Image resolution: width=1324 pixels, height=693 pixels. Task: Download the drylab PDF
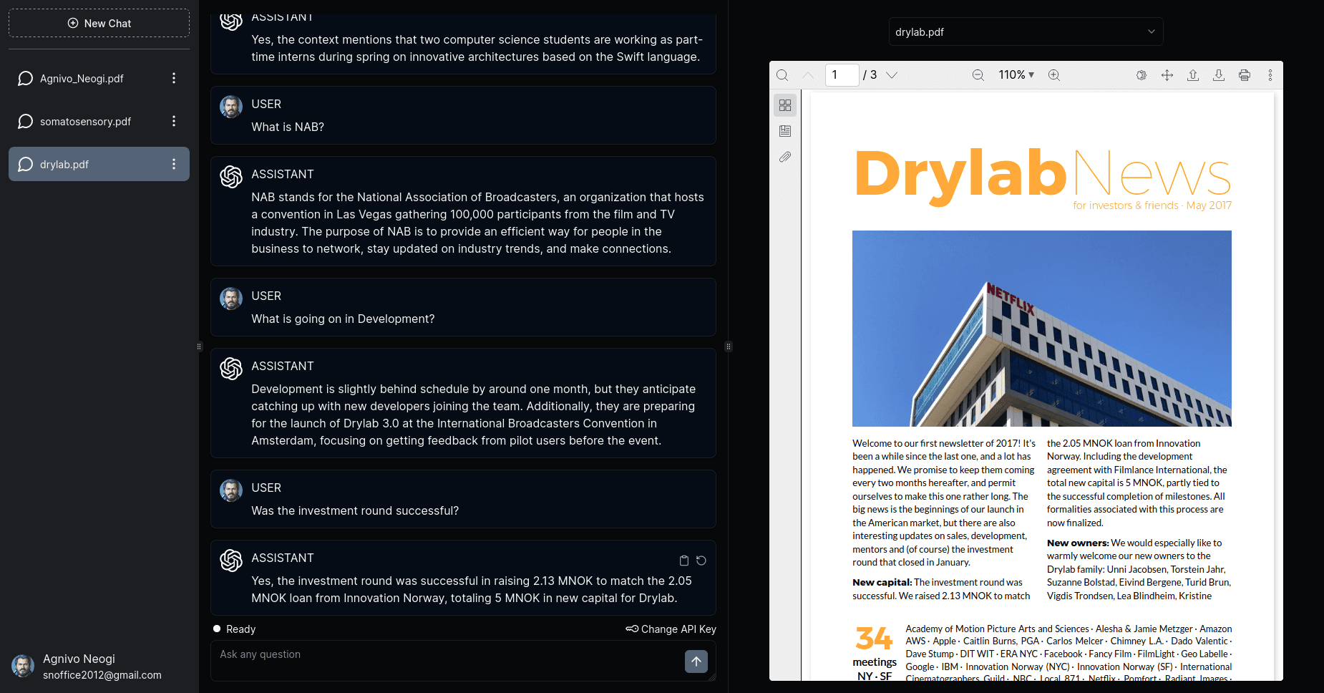point(1218,74)
